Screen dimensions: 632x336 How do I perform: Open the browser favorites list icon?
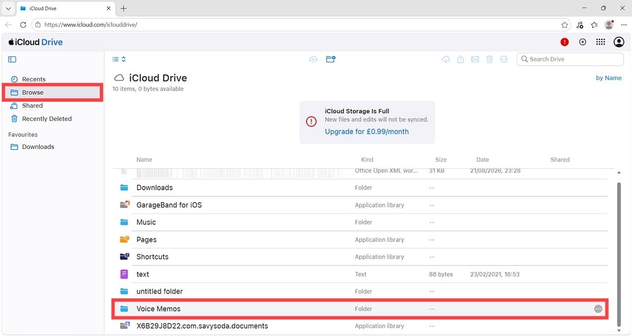594,25
